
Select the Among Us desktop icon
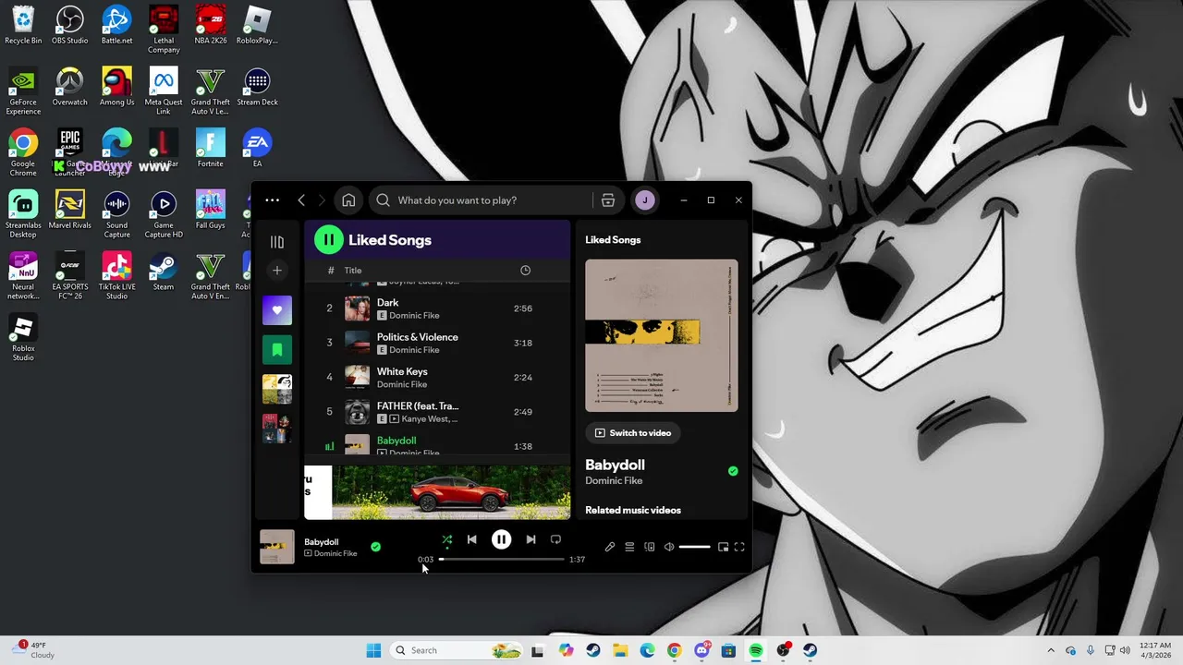point(116,88)
